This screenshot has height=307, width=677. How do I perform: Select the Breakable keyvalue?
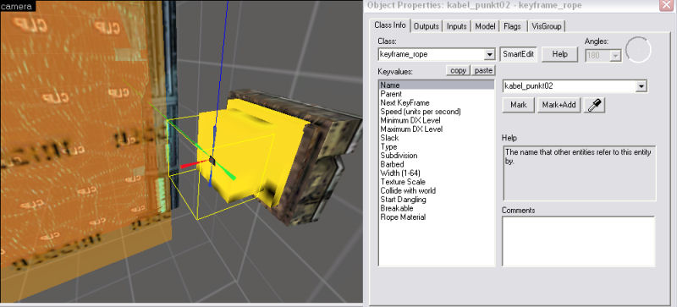coord(436,208)
